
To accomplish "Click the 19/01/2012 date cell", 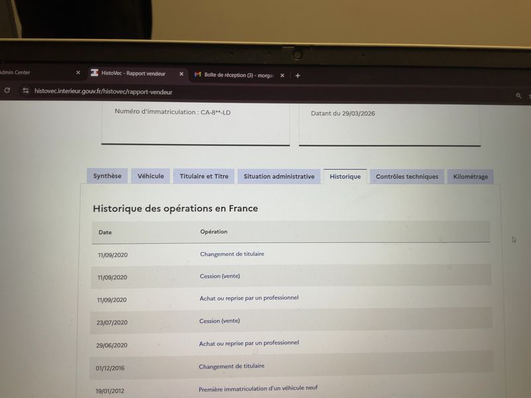I will pos(110,391).
